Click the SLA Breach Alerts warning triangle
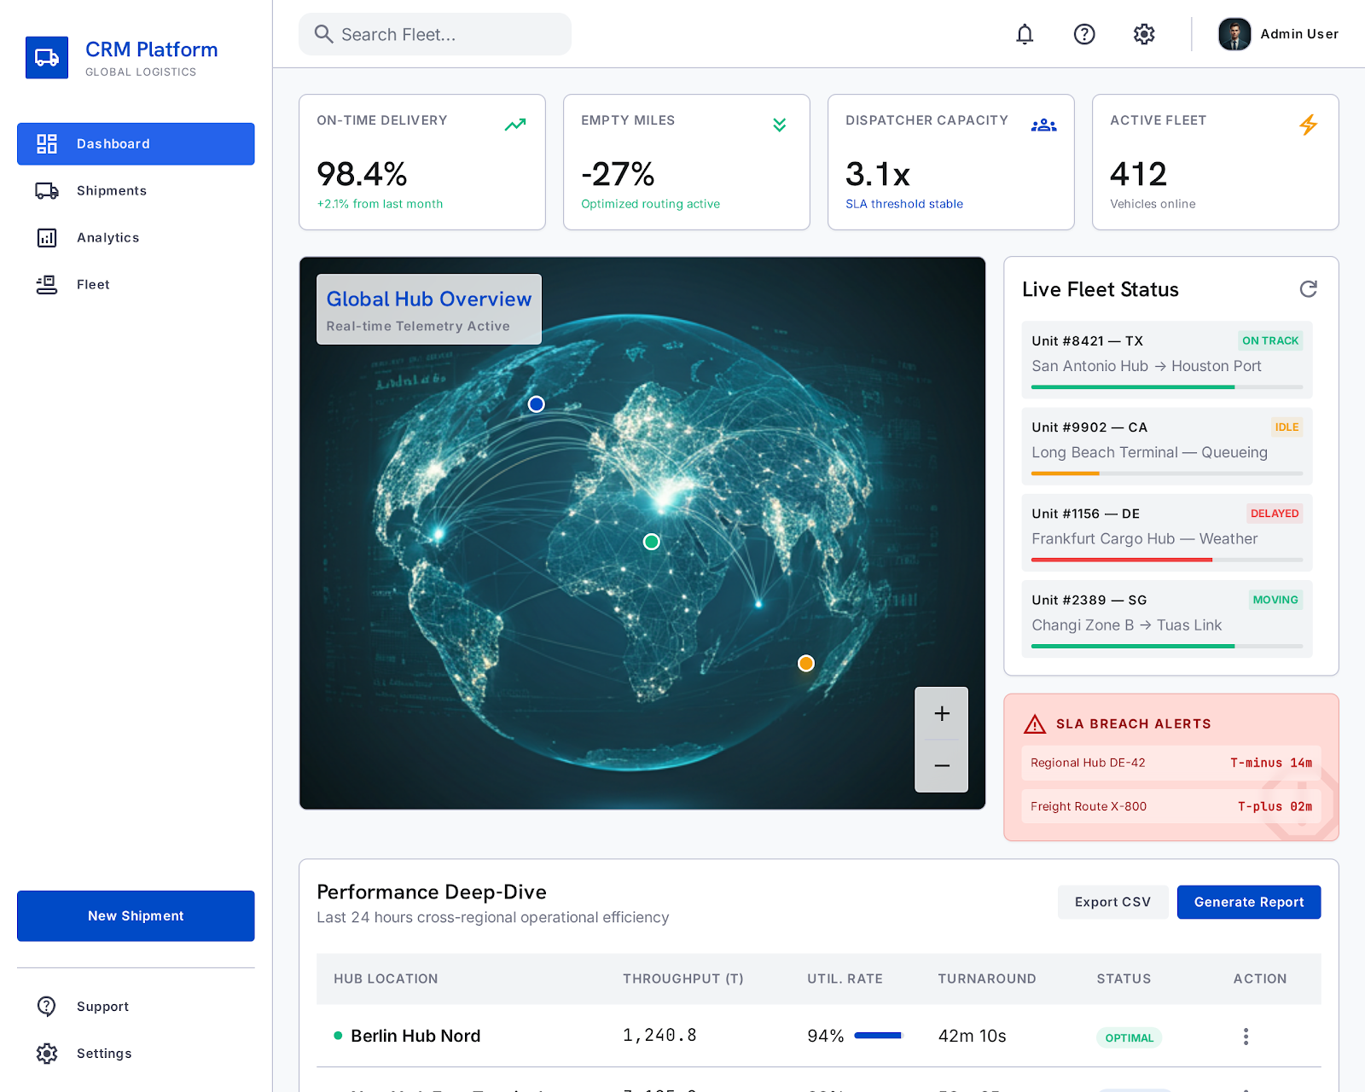1365x1092 pixels. click(x=1035, y=724)
